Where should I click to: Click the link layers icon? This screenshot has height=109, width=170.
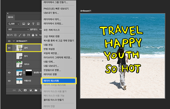[14, 90]
